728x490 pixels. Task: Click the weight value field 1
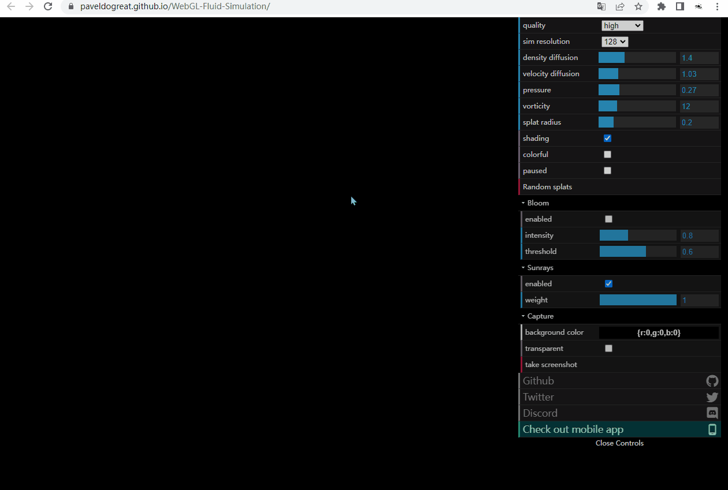click(700, 300)
